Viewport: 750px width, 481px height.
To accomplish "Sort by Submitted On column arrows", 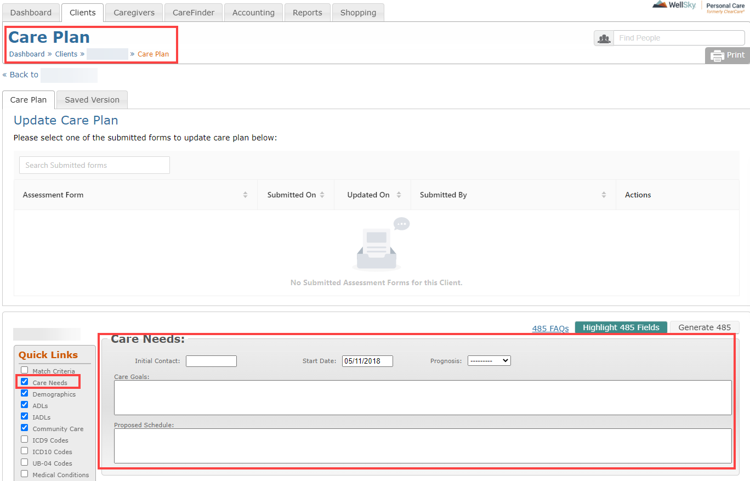I will point(322,195).
